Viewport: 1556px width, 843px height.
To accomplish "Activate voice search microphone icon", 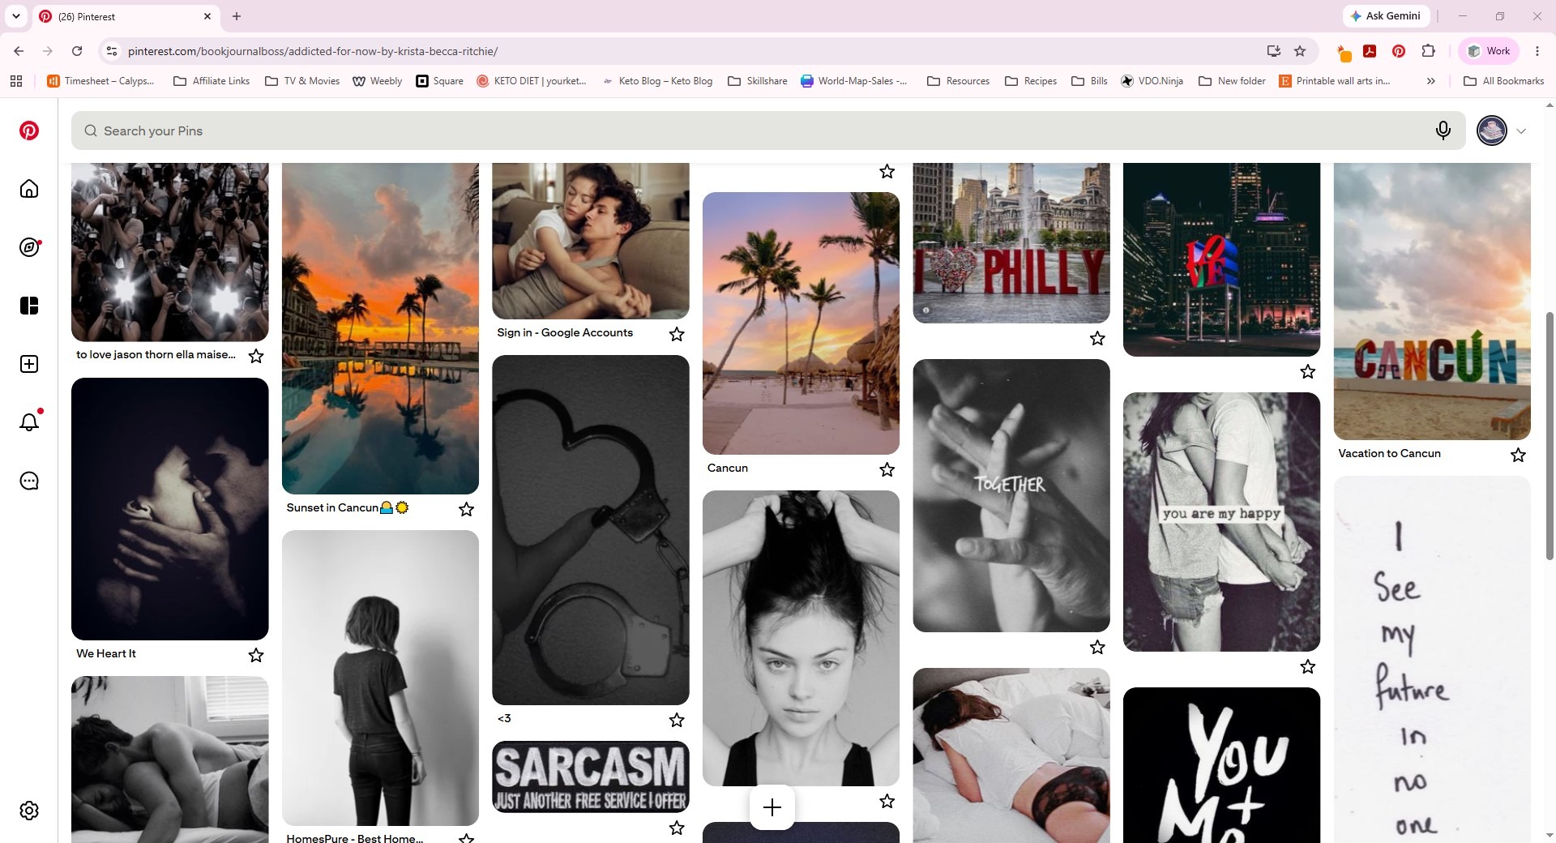I will pos(1443,131).
